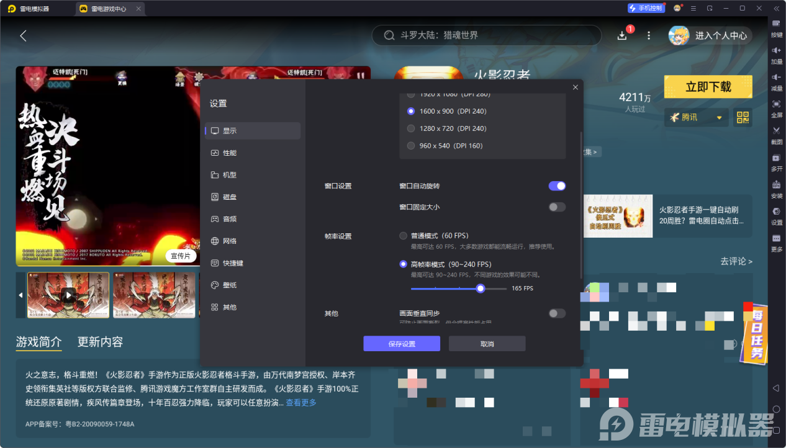
Task: Click the Android back triangle icon
Action: pyautogui.click(x=776, y=388)
